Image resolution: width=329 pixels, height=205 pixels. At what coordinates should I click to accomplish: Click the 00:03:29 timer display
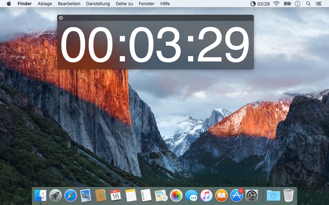coord(155,45)
